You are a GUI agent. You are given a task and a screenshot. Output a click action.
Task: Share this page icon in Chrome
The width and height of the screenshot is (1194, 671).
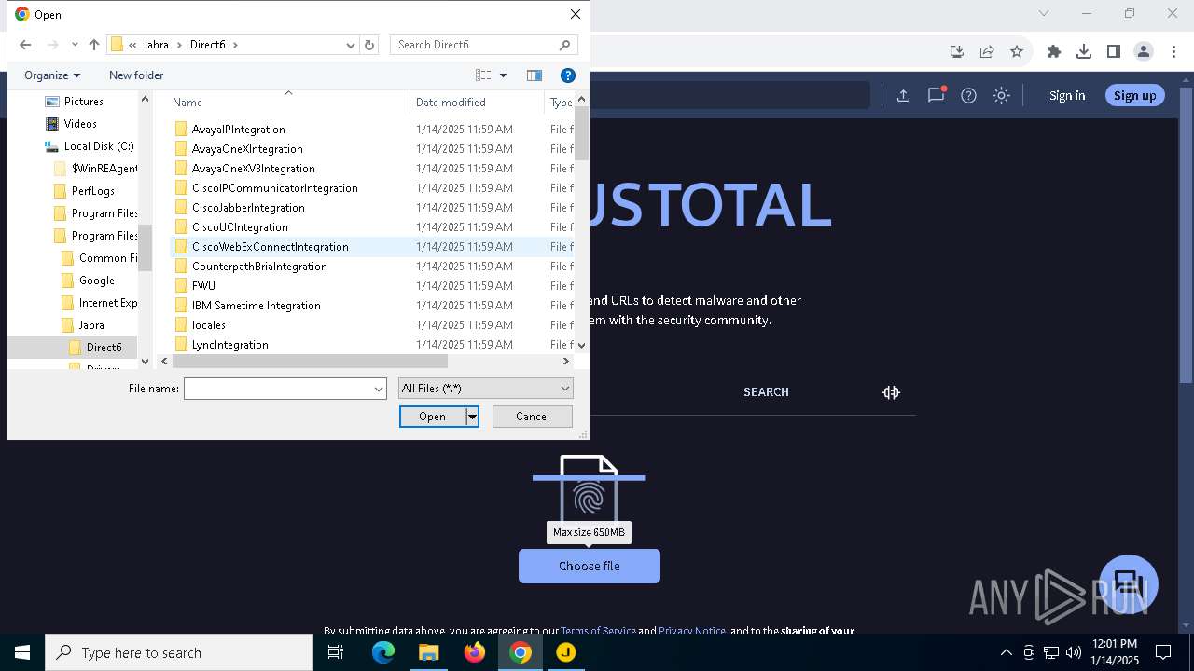pos(987,52)
